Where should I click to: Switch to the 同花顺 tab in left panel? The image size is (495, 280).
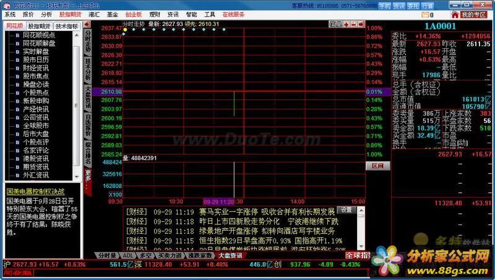coord(15,26)
